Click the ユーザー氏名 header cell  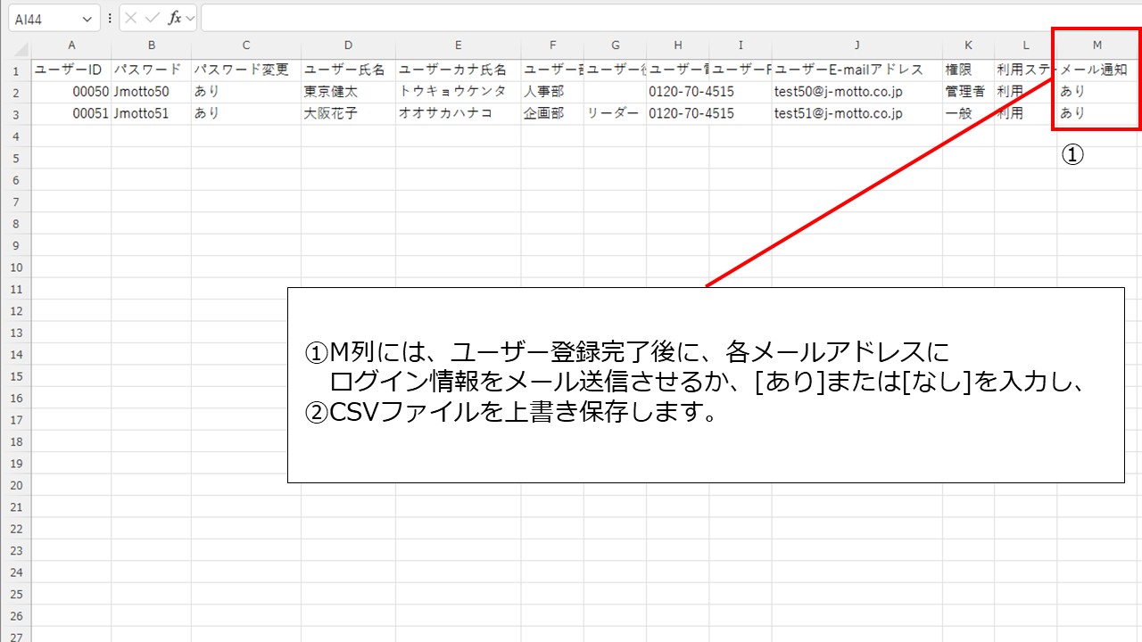pos(348,70)
